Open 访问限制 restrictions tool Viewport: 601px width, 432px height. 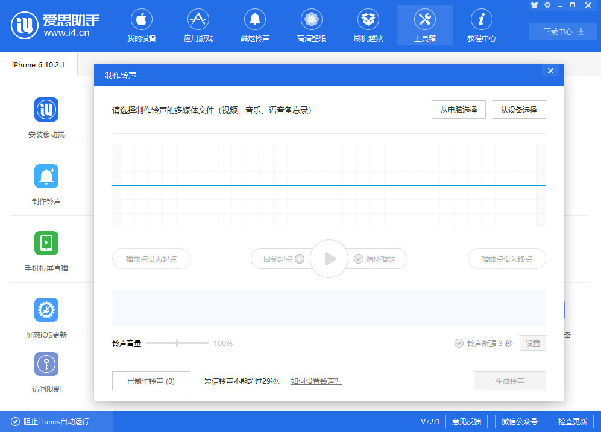[x=46, y=372]
